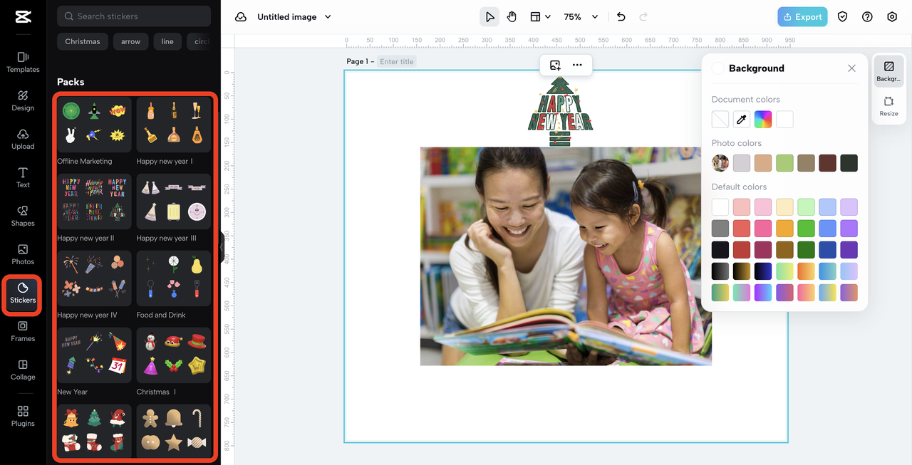The image size is (912, 465).
Task: Select the Frames sidebar icon
Action: click(23, 331)
